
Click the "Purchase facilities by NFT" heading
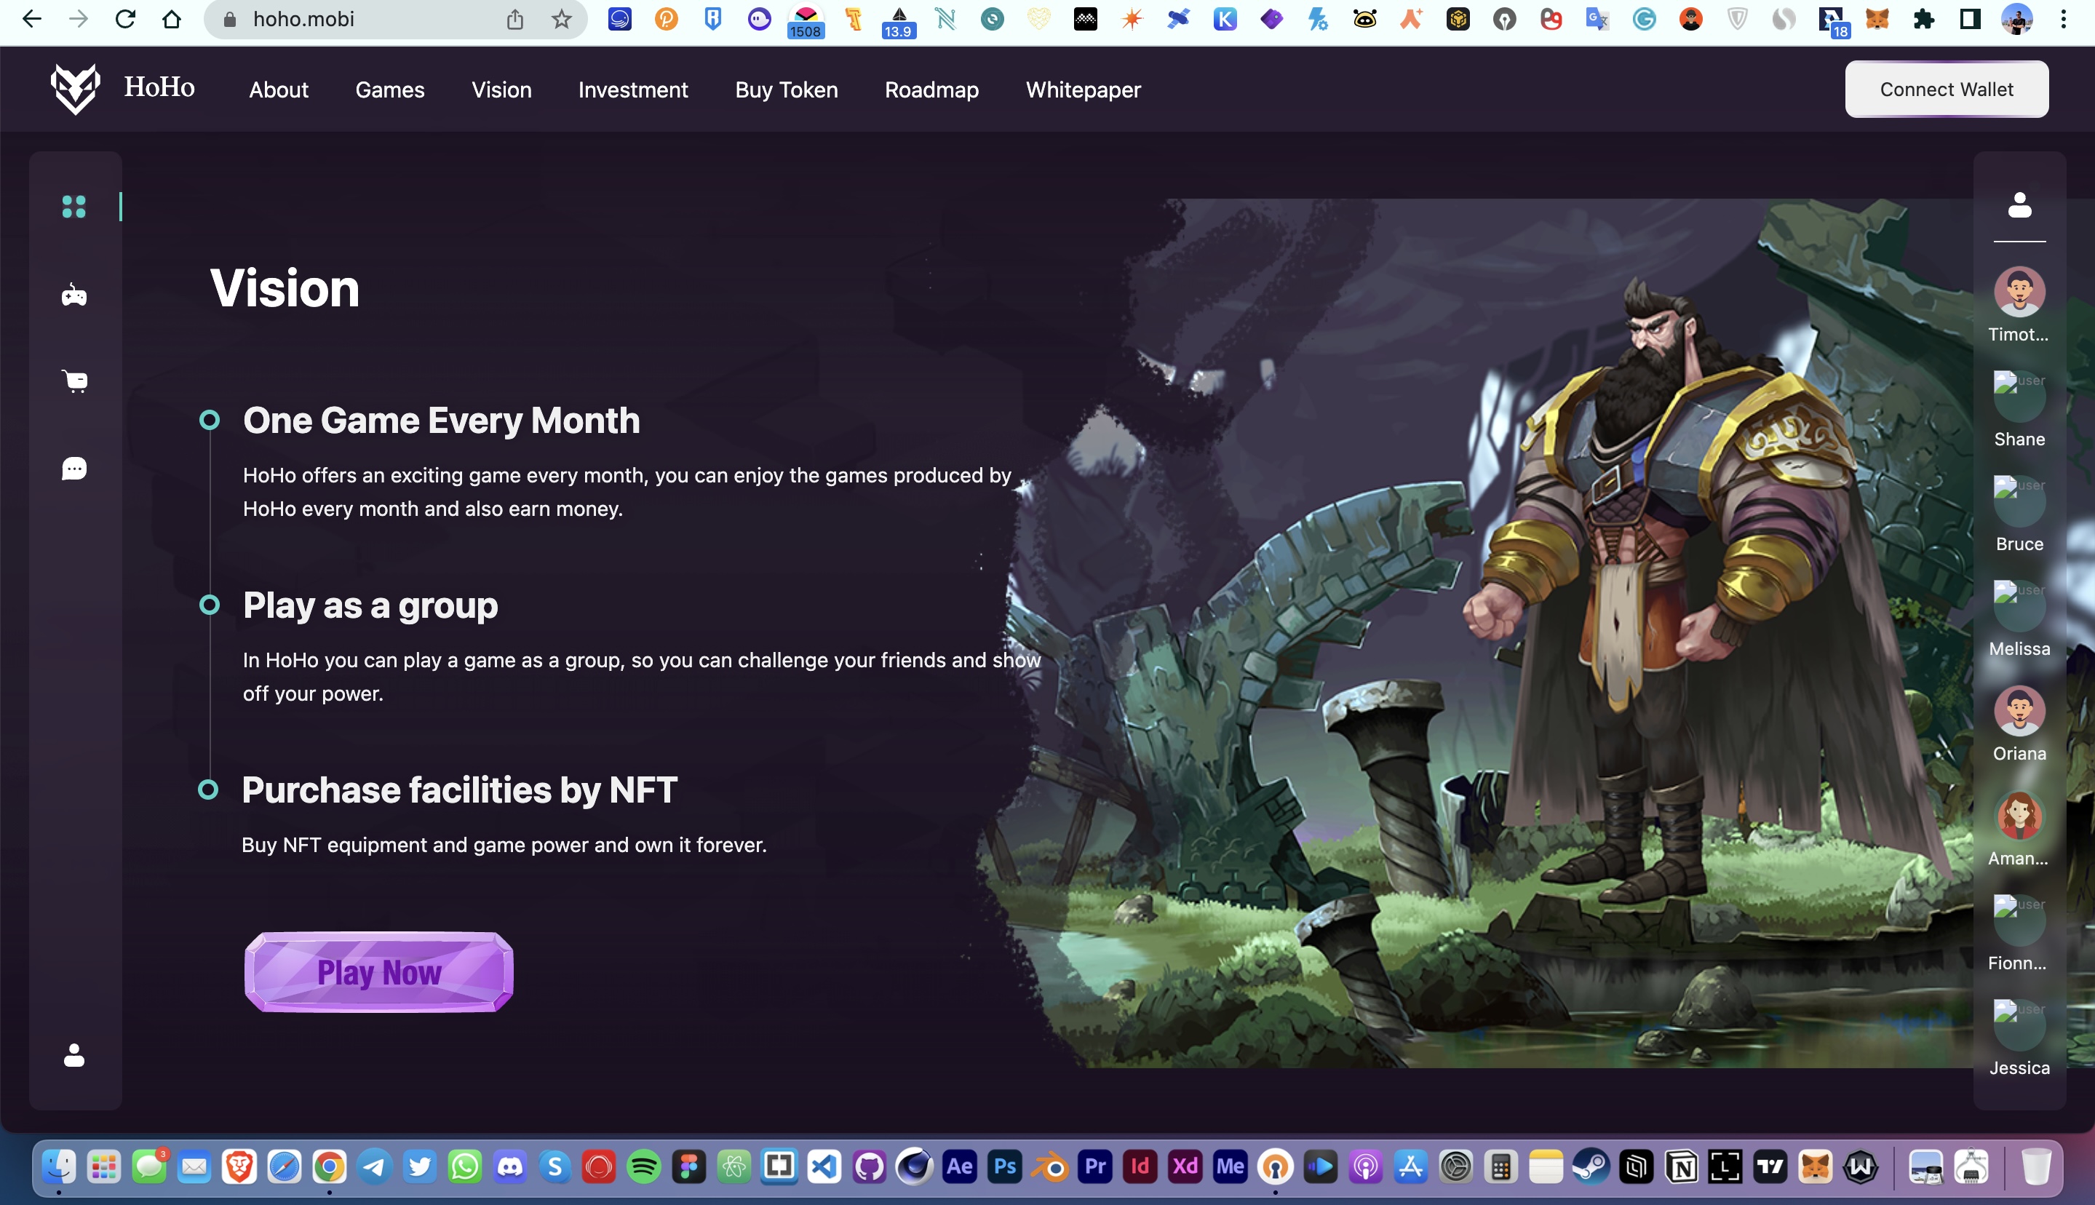[x=459, y=790]
